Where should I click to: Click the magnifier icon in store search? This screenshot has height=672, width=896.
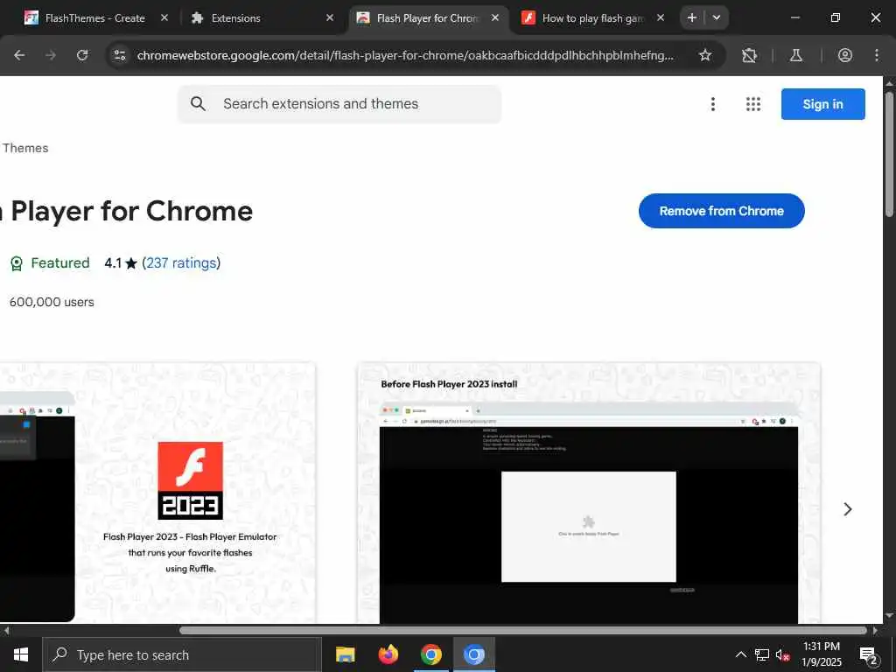pyautogui.click(x=198, y=104)
